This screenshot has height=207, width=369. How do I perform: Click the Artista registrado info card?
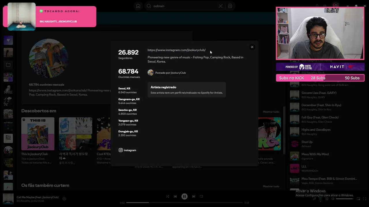pyautogui.click(x=187, y=90)
